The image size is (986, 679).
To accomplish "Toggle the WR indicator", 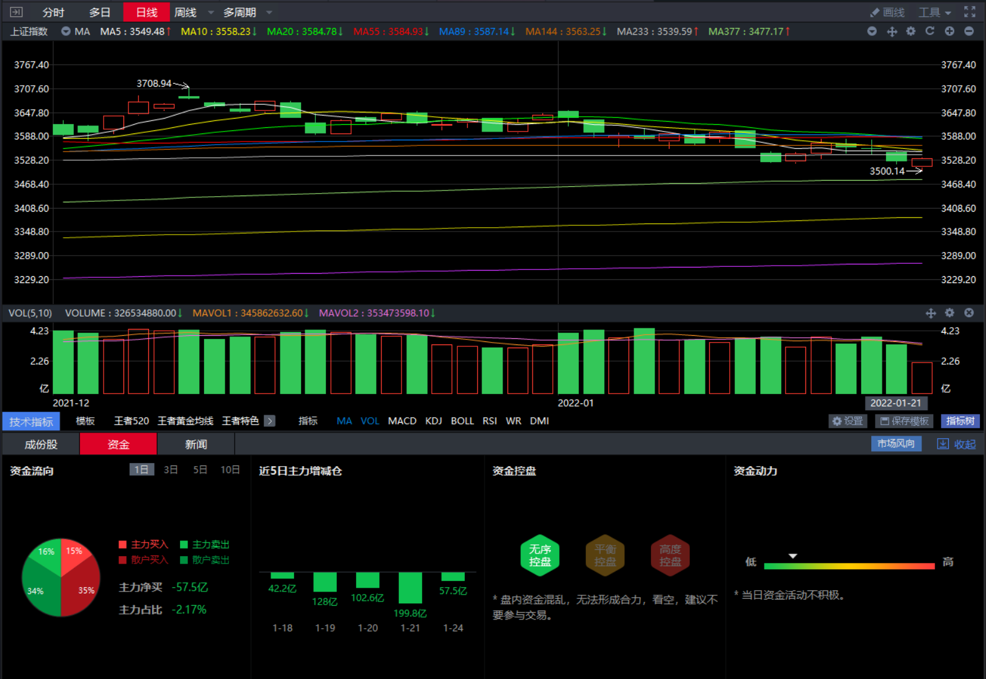I will coord(513,421).
